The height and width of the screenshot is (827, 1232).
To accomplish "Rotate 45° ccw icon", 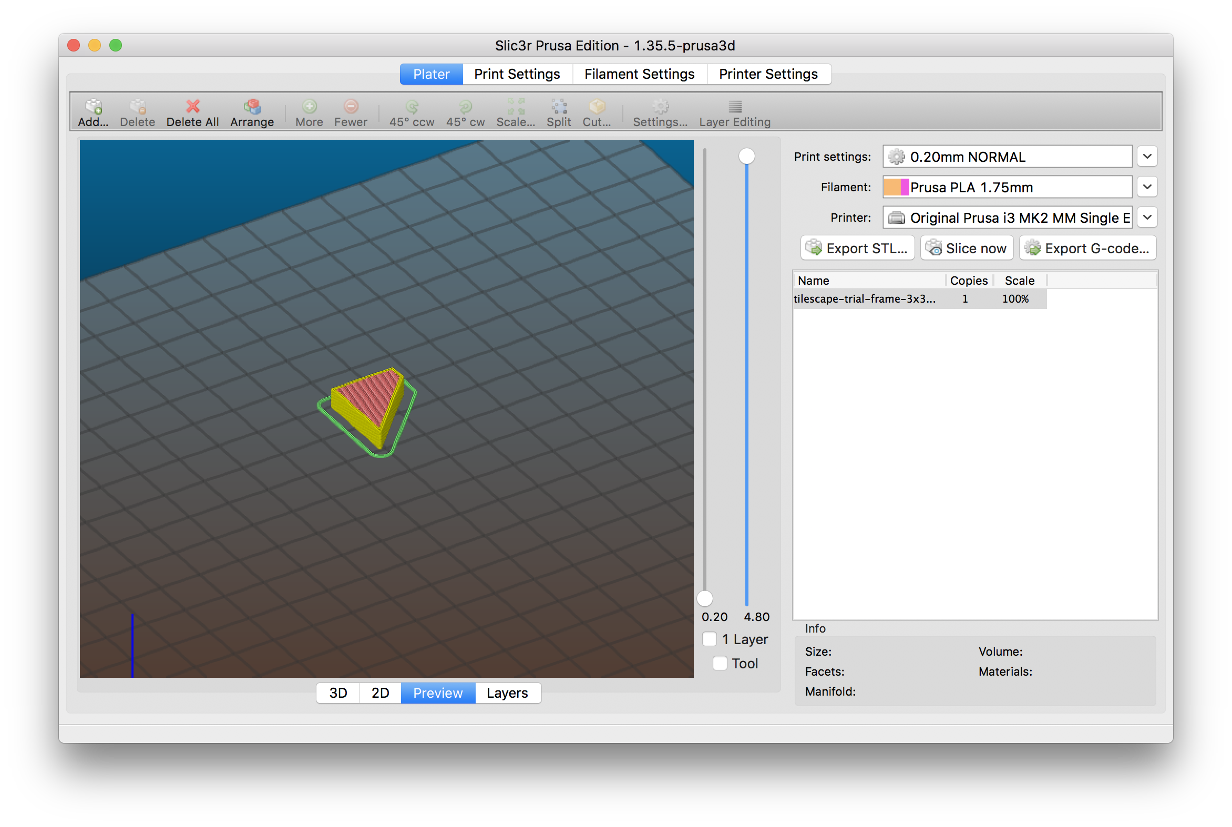I will click(x=412, y=107).
